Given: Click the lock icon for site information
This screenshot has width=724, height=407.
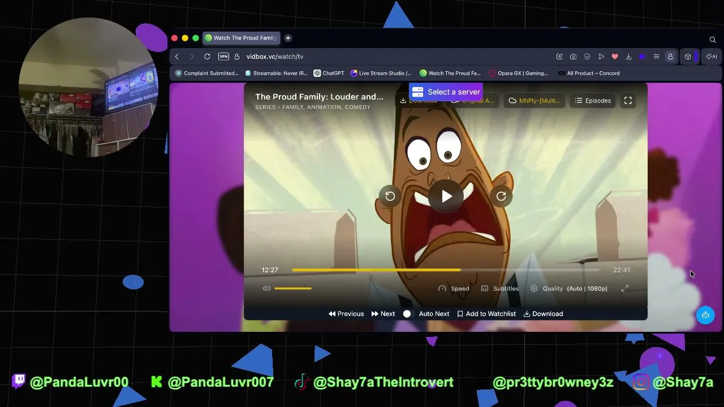Looking at the screenshot, I should 237,57.
